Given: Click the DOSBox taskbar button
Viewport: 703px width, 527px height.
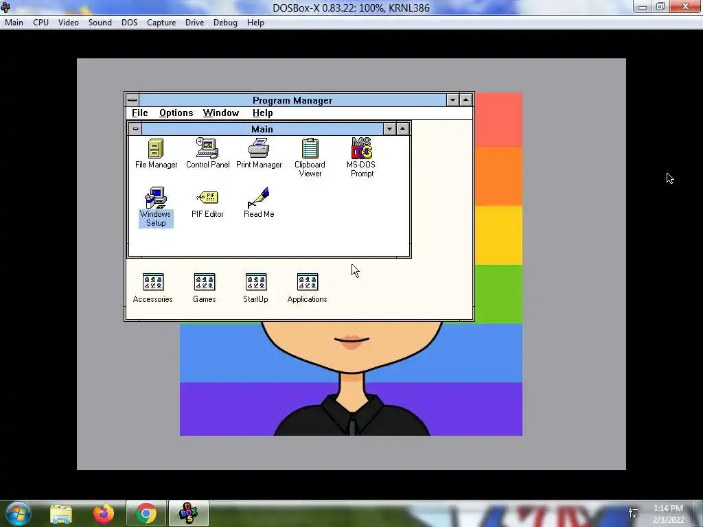Looking at the screenshot, I should pos(188,514).
